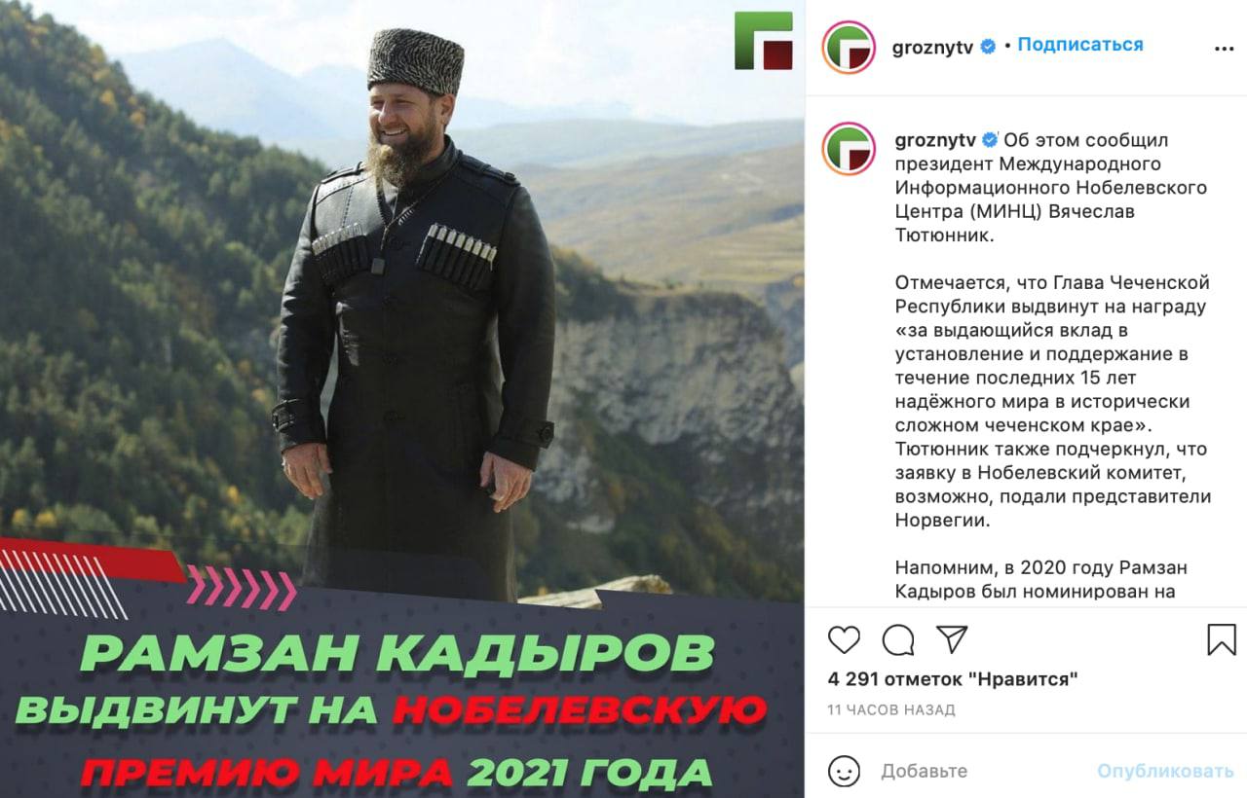Click the Grozny TV logo on photo

(x=764, y=40)
